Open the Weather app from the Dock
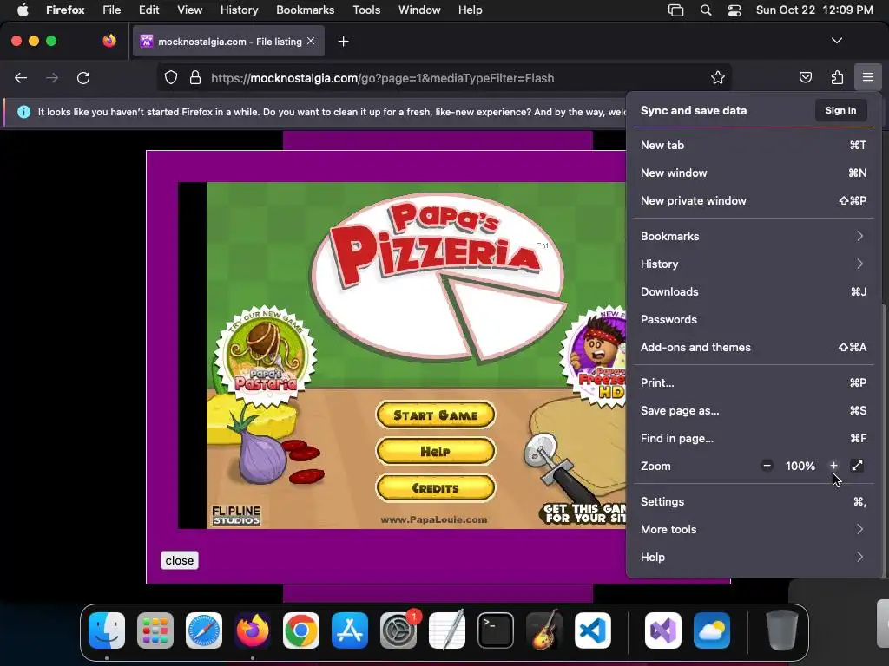Viewport: 889px width, 666px height. (712, 630)
